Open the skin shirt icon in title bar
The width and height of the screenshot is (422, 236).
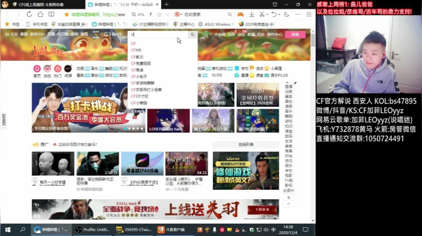click(x=275, y=5)
